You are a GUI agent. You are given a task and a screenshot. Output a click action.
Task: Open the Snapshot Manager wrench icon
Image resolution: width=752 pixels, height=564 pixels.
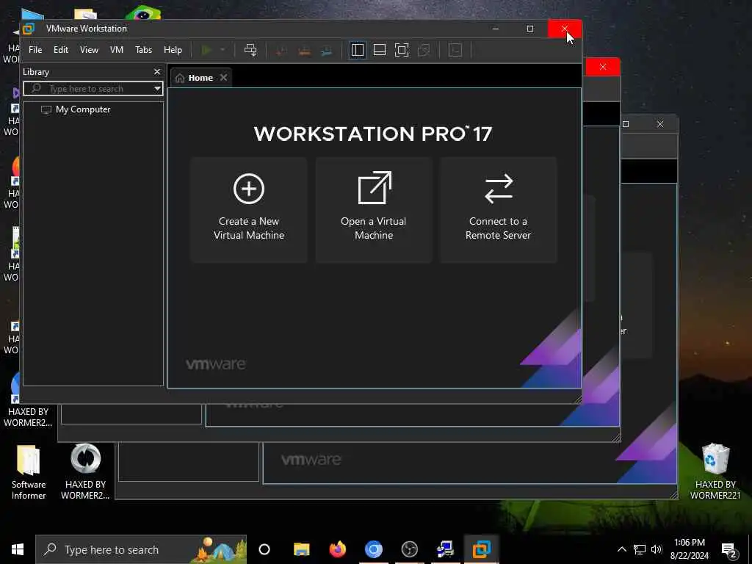click(327, 50)
